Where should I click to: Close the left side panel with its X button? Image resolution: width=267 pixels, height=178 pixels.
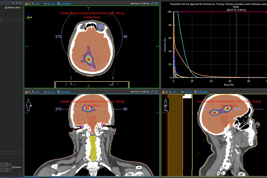click(x=21, y=3)
